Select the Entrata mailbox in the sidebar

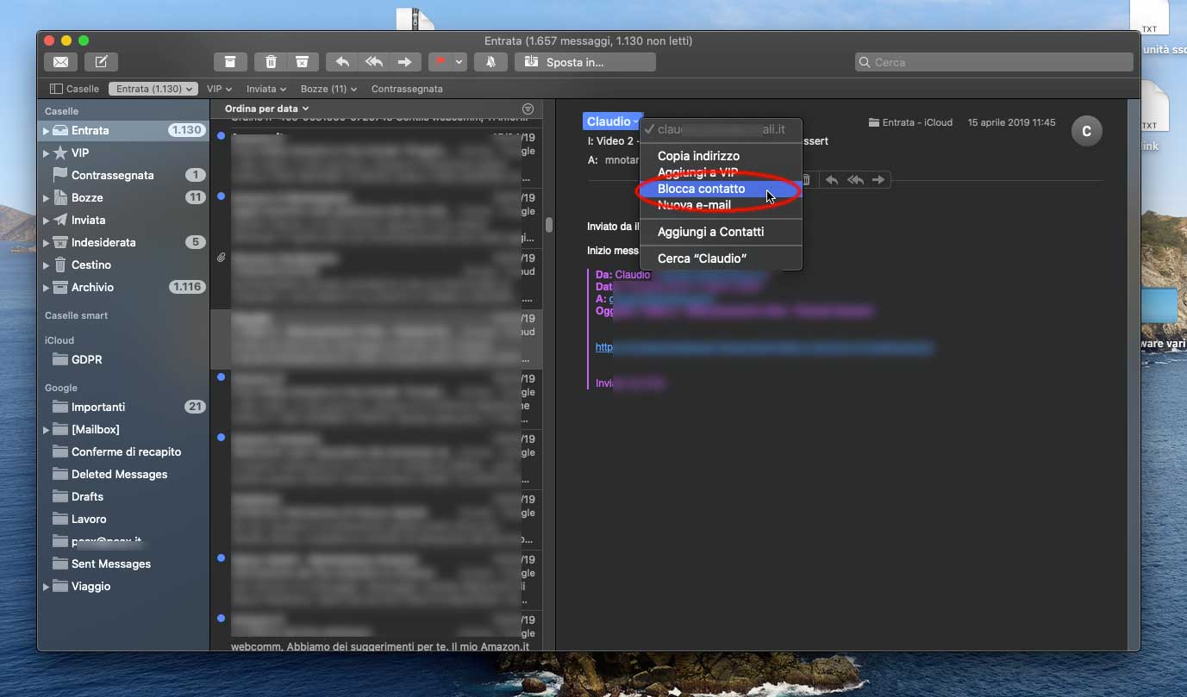click(x=123, y=130)
